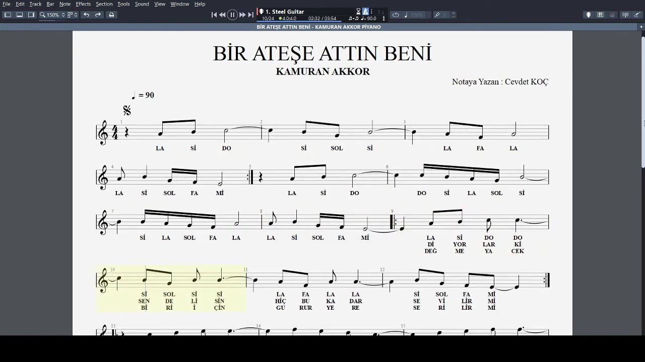The width and height of the screenshot is (645, 362).
Task: Toggle the global view bottom panel icon
Action: point(20,15)
